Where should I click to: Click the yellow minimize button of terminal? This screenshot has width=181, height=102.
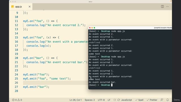[92, 28]
